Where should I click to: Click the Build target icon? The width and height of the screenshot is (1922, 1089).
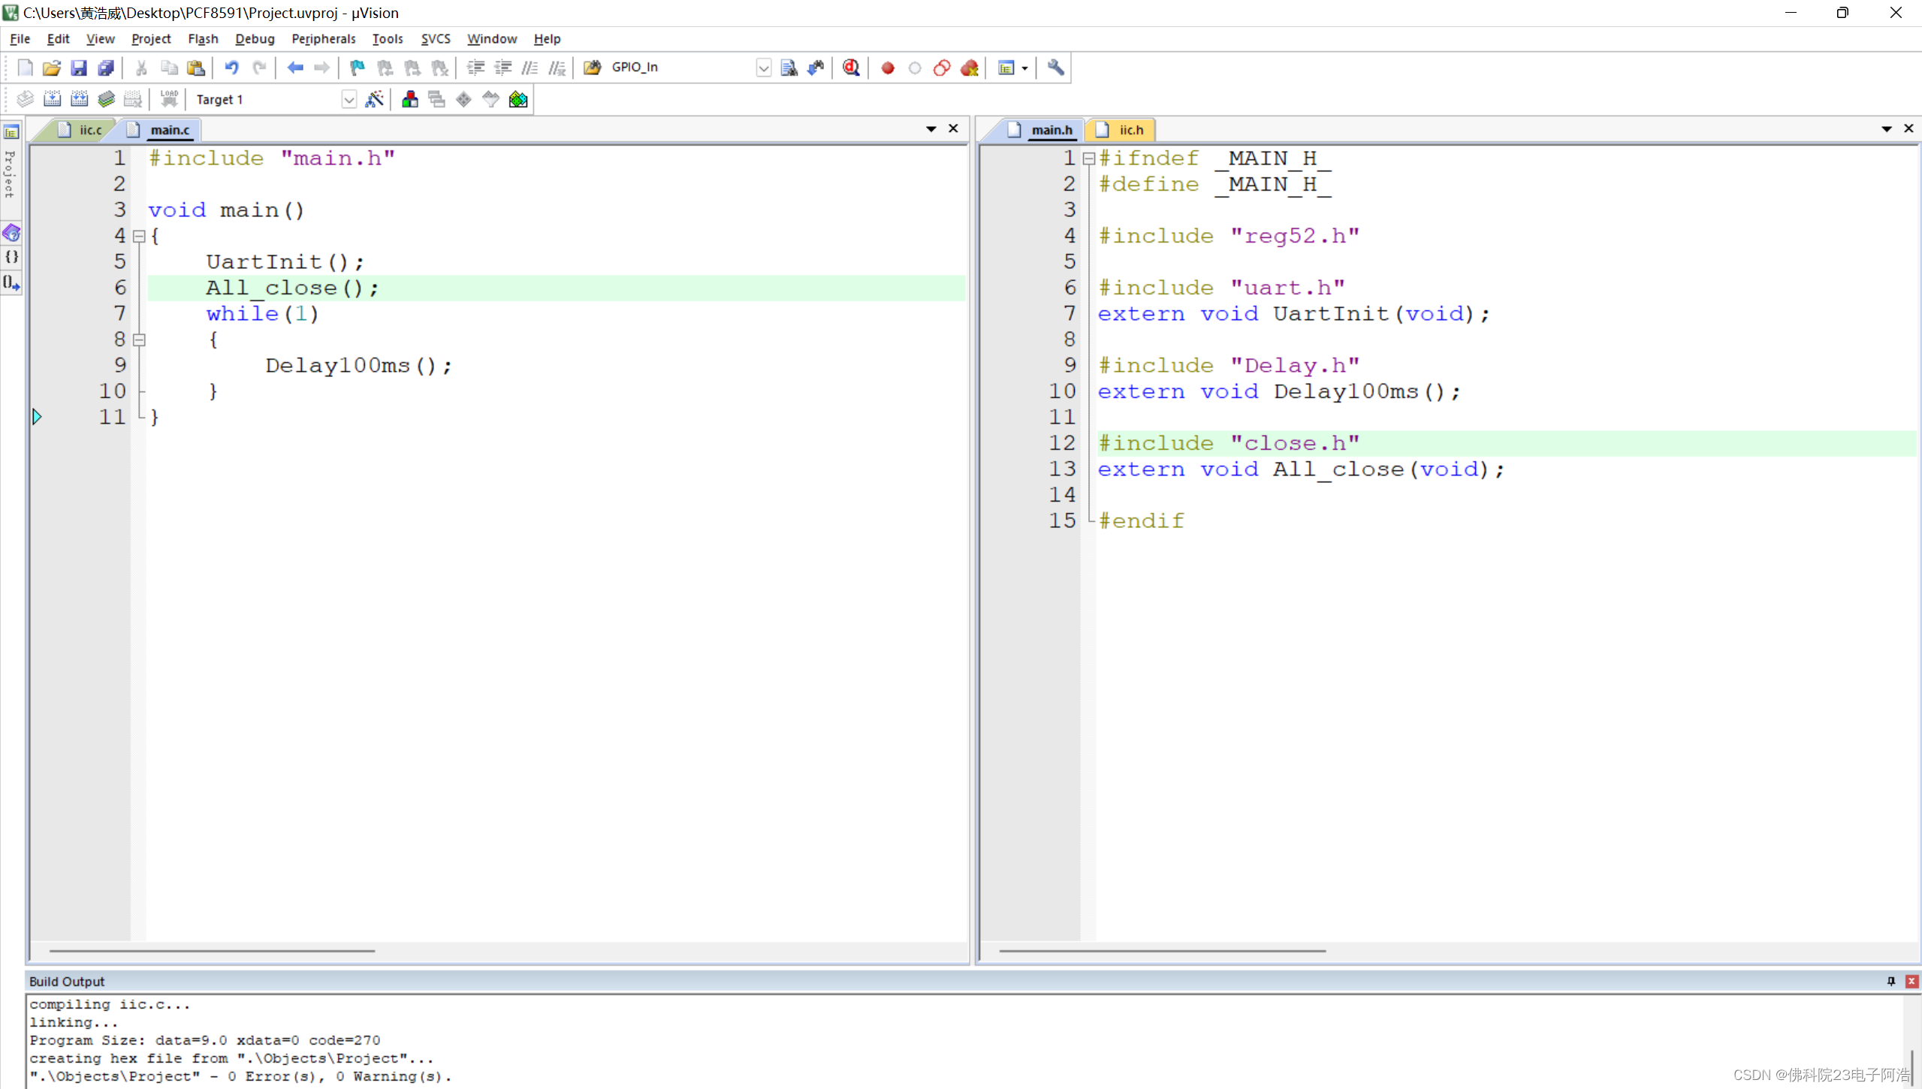tap(52, 99)
